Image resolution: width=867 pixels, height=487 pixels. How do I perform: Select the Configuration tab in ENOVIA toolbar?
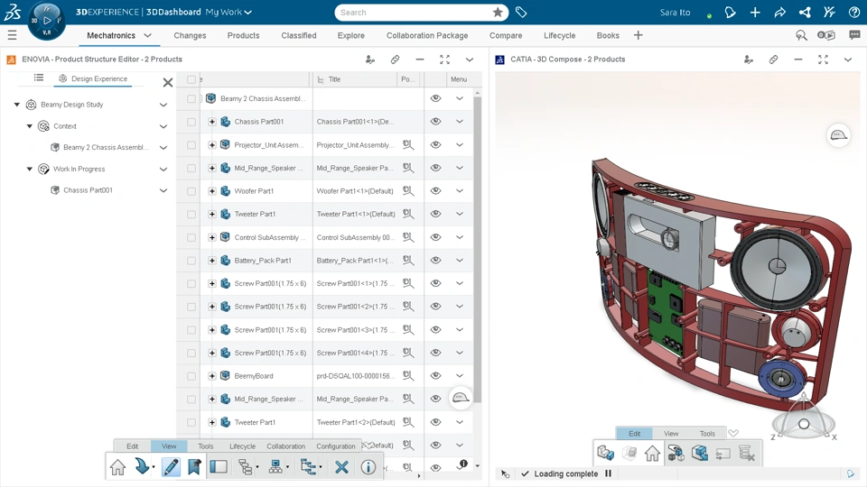coord(336,446)
